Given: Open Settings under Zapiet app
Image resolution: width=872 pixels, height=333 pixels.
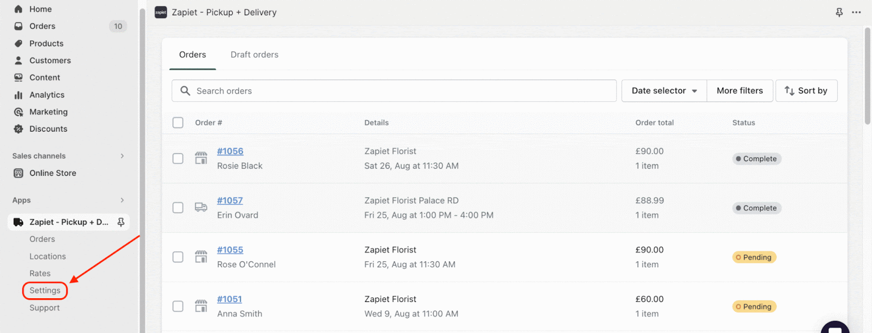Looking at the screenshot, I should click(45, 291).
